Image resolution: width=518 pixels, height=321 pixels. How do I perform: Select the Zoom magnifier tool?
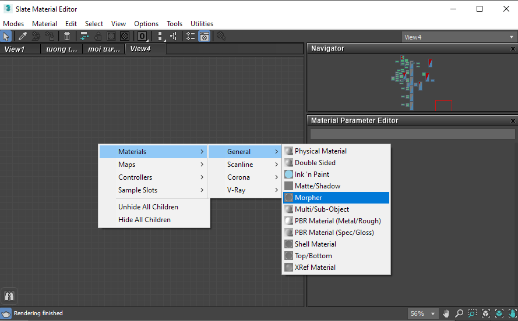459,313
